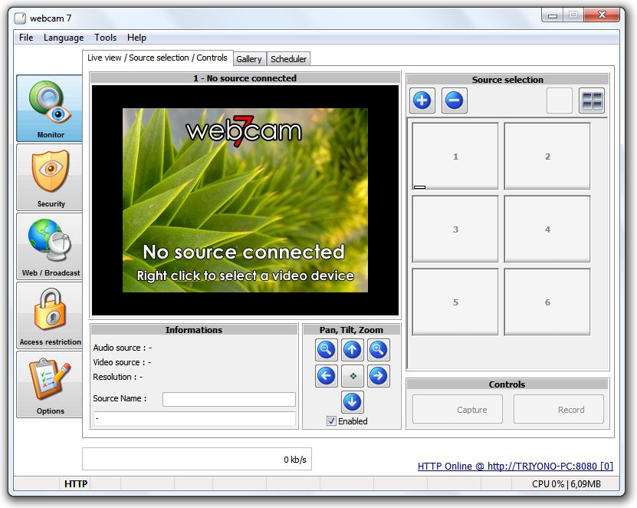Viewport: 637px width, 508px height.
Task: Click the Source Name input field
Action: point(229,399)
